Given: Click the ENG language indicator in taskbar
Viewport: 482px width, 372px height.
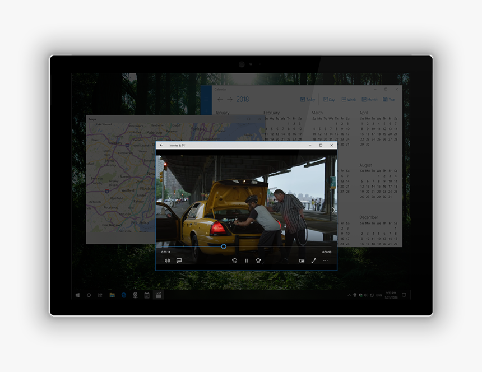Looking at the screenshot, I should tap(379, 295).
